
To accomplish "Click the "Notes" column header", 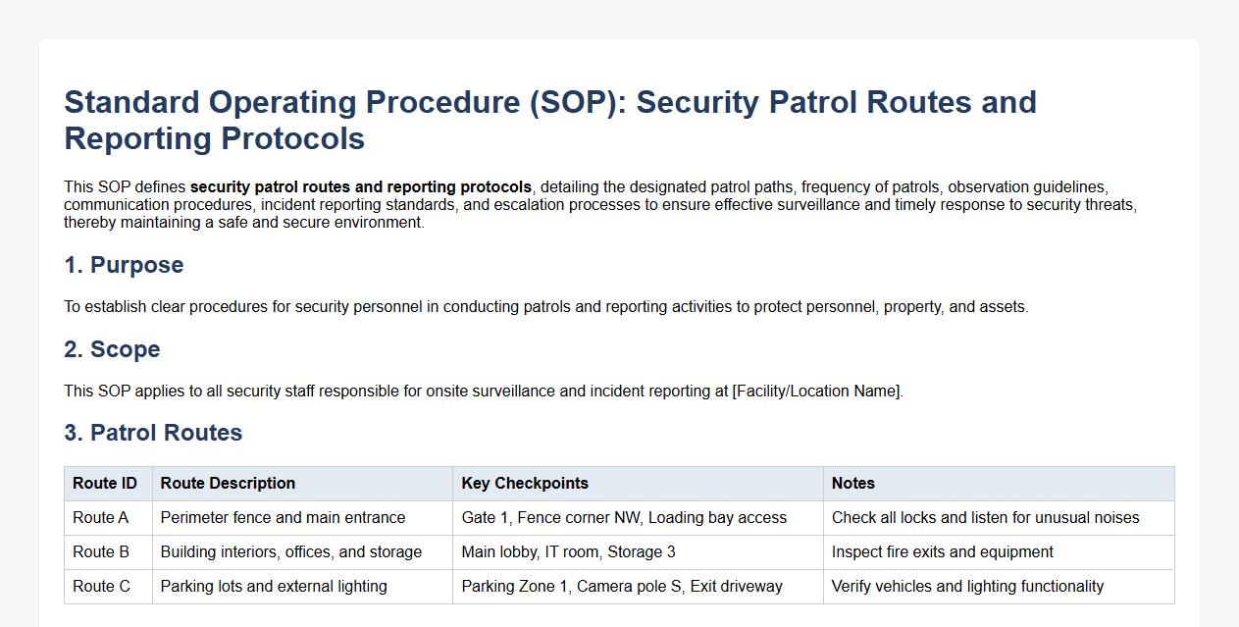I will pyautogui.click(x=853, y=484).
